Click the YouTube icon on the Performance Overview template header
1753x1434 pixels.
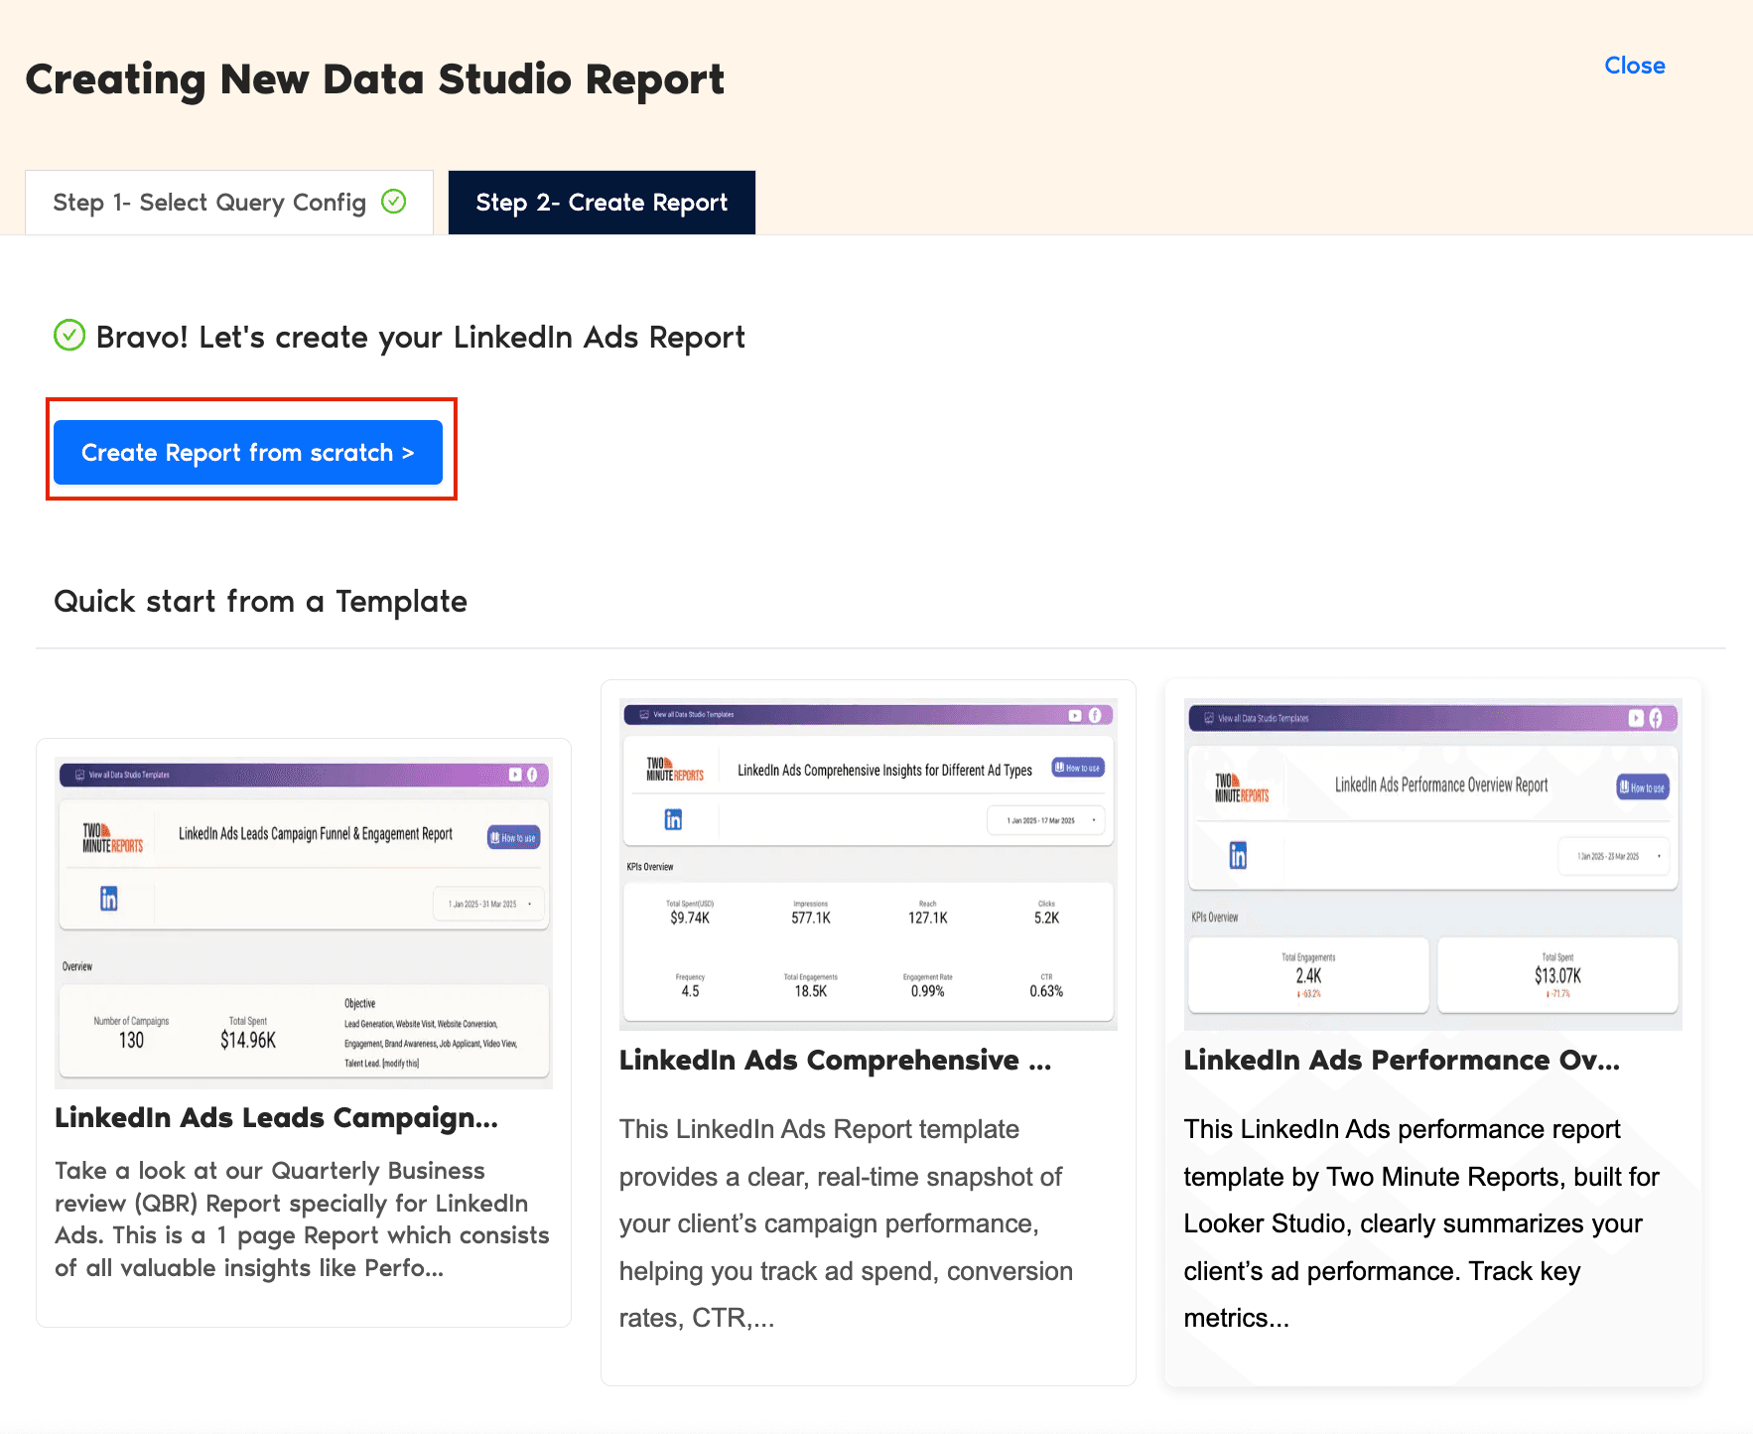pyautogui.click(x=1637, y=718)
